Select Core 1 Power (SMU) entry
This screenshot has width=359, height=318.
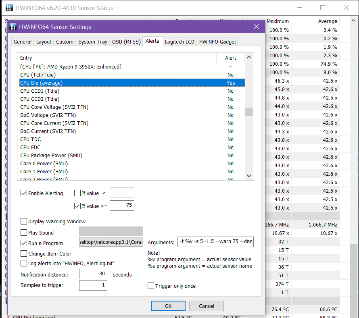coord(132,172)
